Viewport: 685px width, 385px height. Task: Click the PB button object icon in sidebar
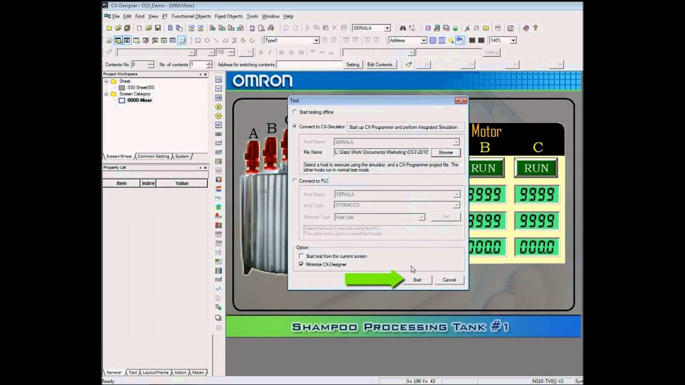click(218, 79)
